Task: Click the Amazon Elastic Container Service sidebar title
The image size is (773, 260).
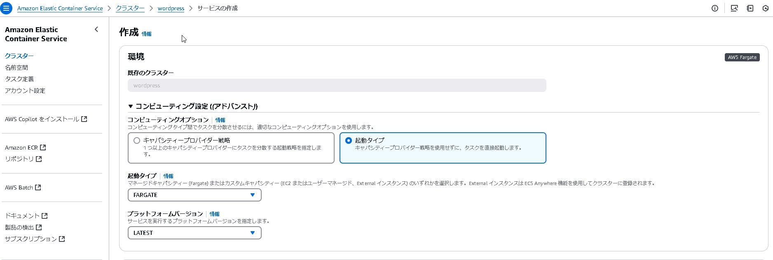Action: click(36, 34)
